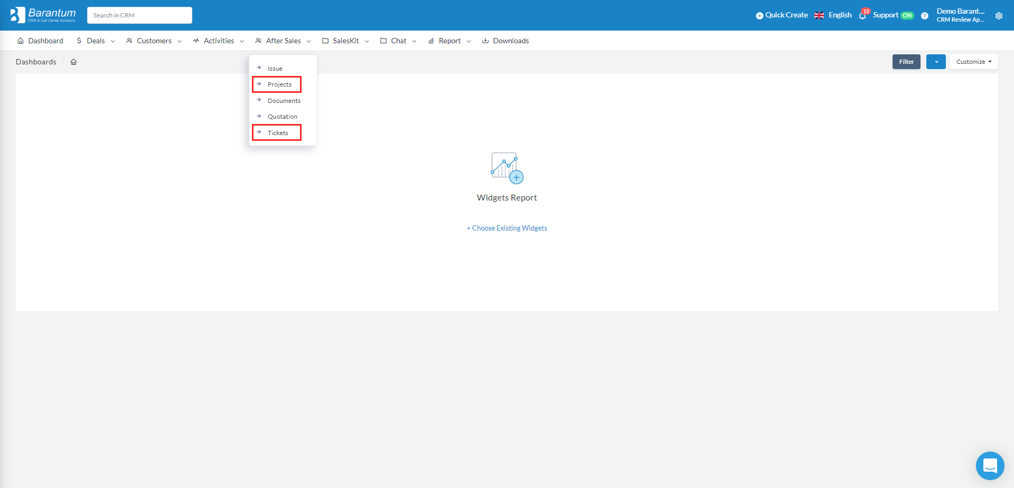Select Quotation in After Sales dropdown
1014x488 pixels.
click(283, 117)
